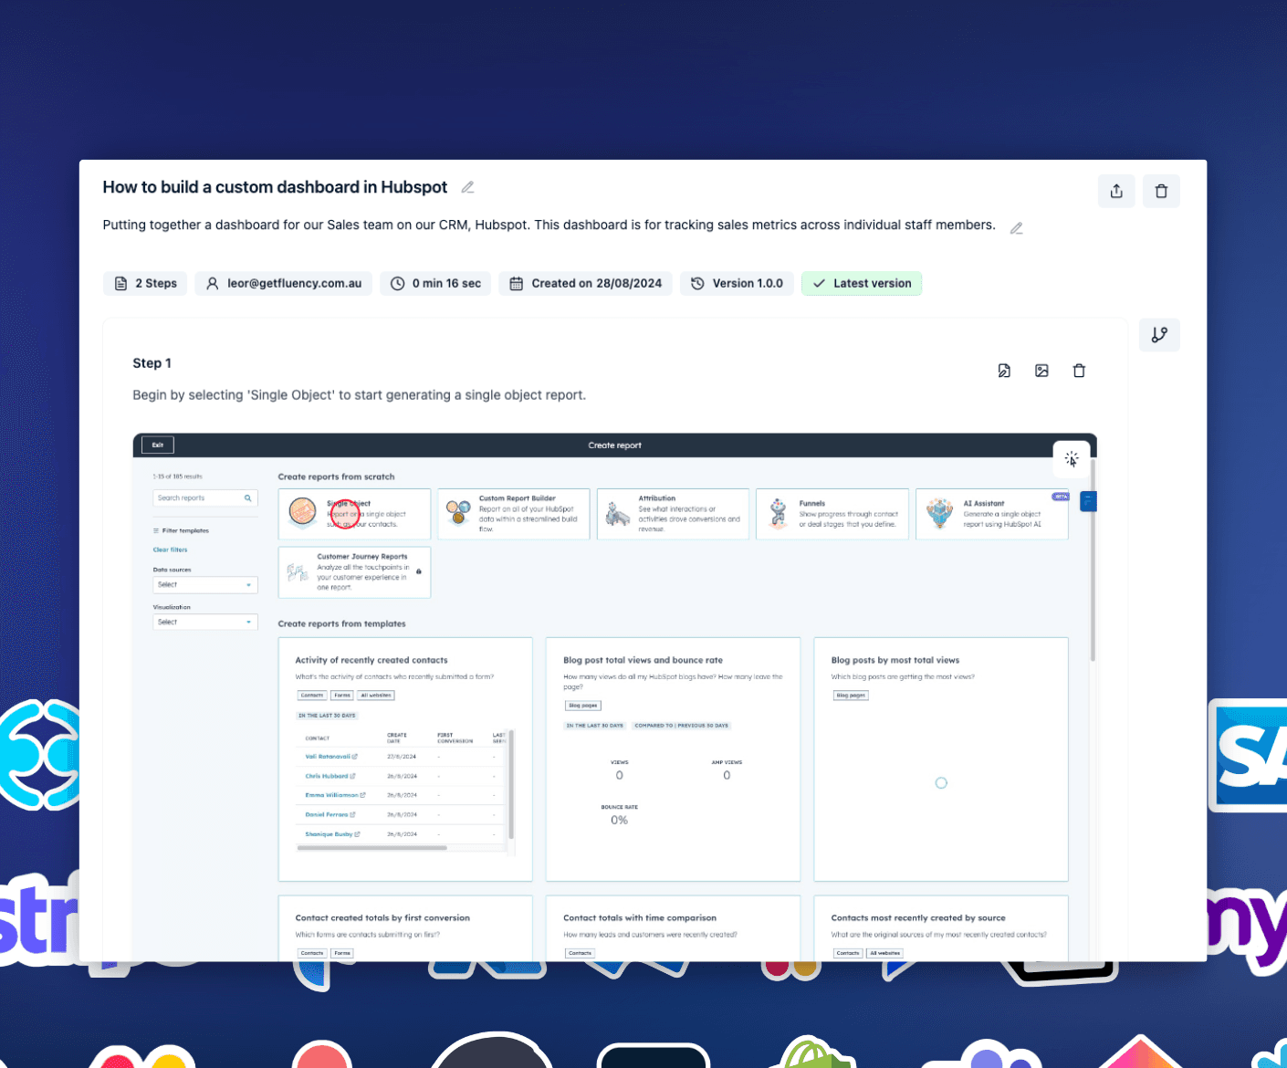Open the version branch icon button
Screen dimensions: 1287x1068
[1159, 335]
